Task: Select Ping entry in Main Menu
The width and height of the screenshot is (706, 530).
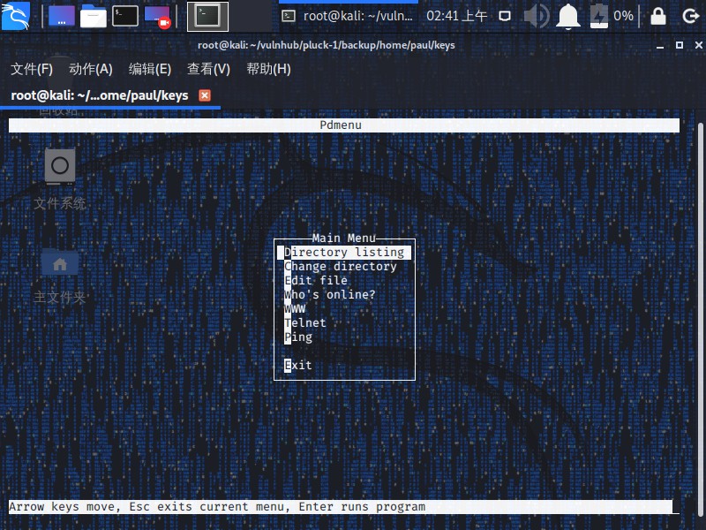Action: (x=298, y=337)
